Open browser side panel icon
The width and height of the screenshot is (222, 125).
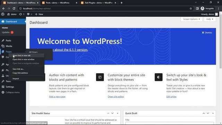point(197,8)
